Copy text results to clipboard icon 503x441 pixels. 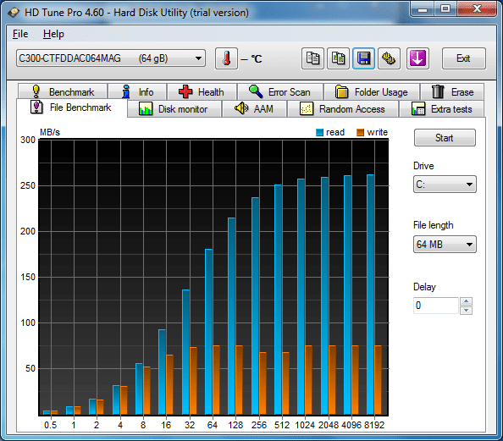pyautogui.click(x=312, y=58)
